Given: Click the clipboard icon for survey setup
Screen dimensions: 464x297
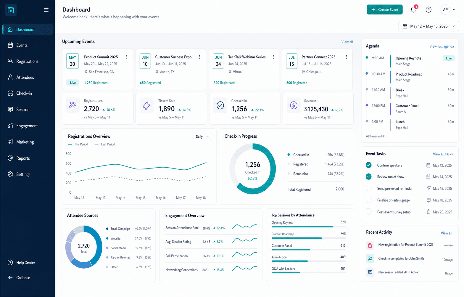Looking at the screenshot, I should pos(428,212).
